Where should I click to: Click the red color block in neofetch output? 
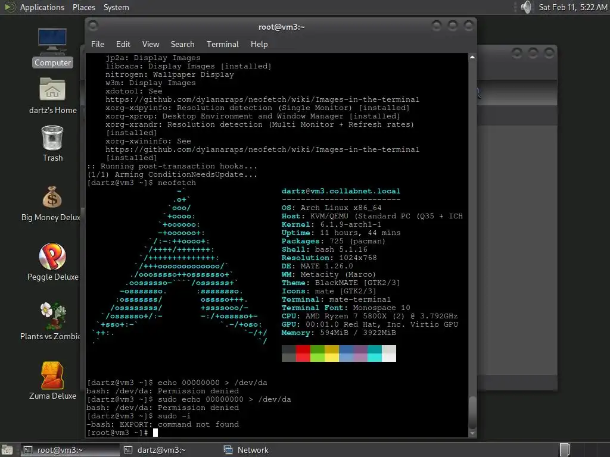[x=303, y=353]
